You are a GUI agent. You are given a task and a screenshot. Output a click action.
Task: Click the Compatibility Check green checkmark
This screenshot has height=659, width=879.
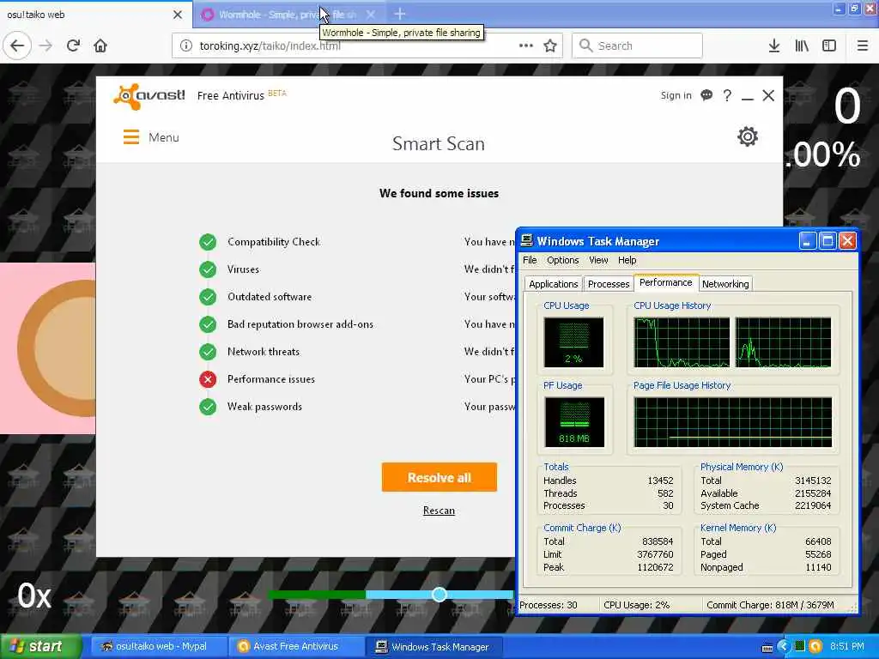pyautogui.click(x=208, y=242)
